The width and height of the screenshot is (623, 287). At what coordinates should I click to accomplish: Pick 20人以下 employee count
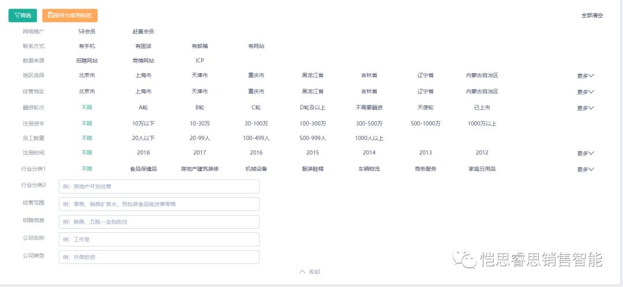click(x=144, y=138)
